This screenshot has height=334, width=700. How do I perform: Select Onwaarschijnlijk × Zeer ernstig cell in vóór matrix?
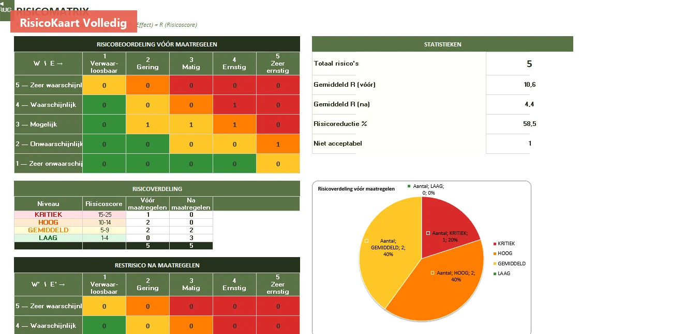point(278,144)
